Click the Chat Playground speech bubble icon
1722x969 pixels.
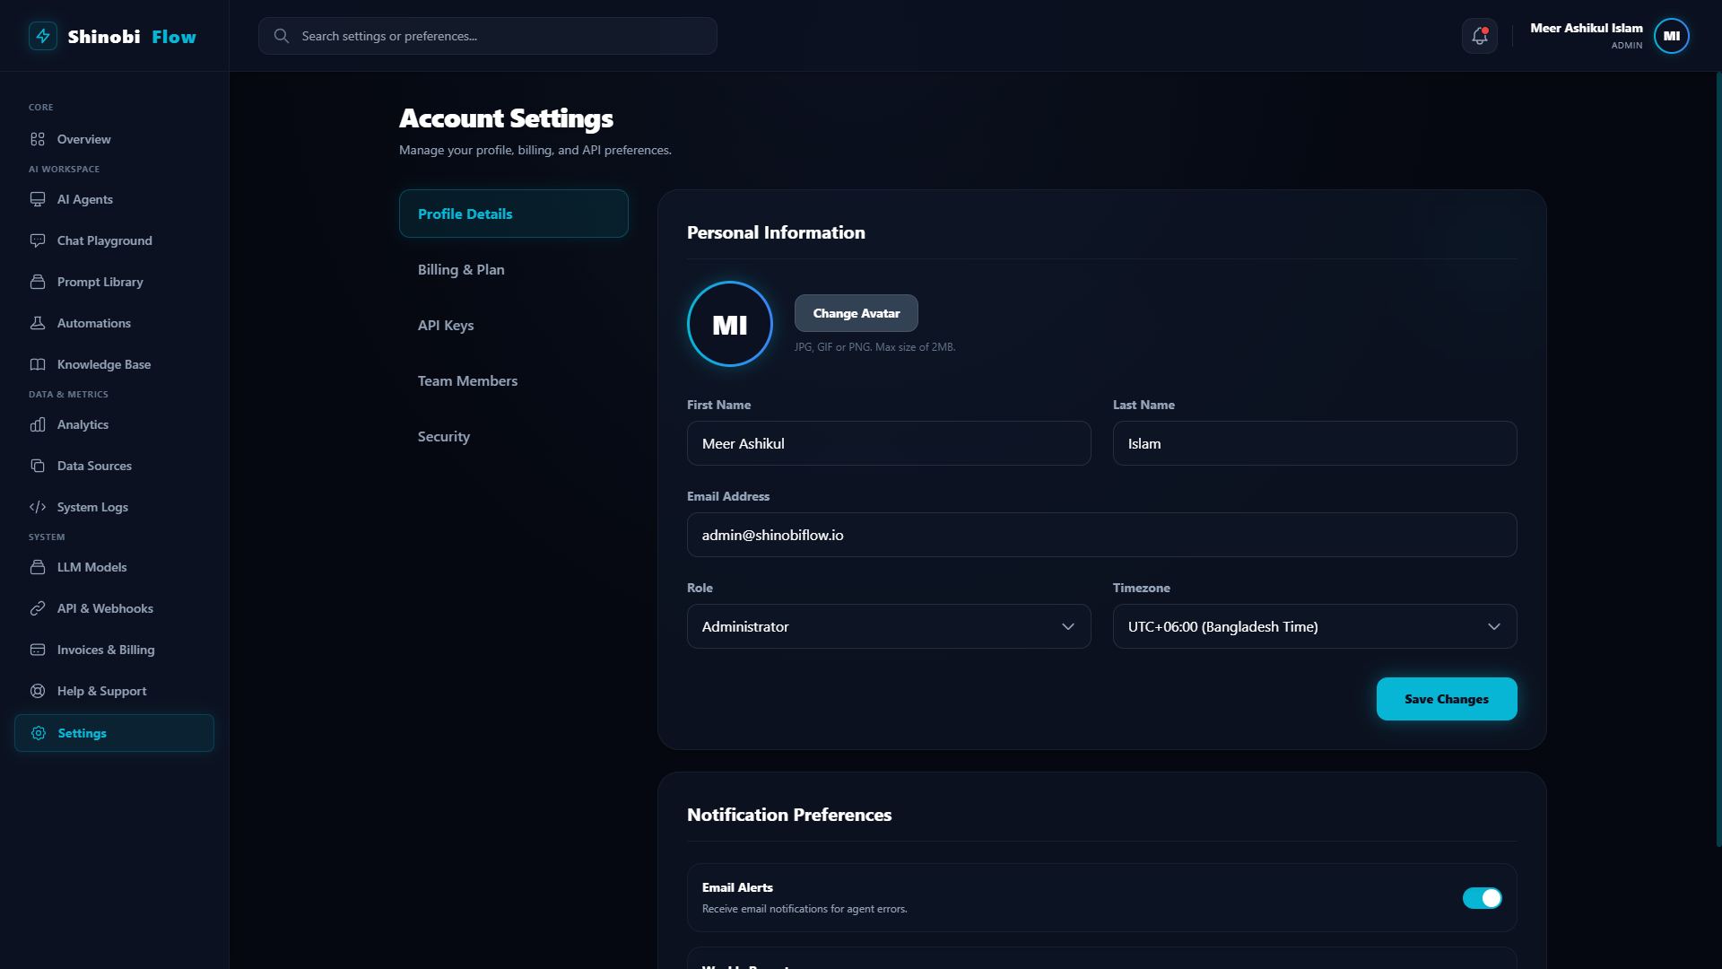(x=38, y=240)
